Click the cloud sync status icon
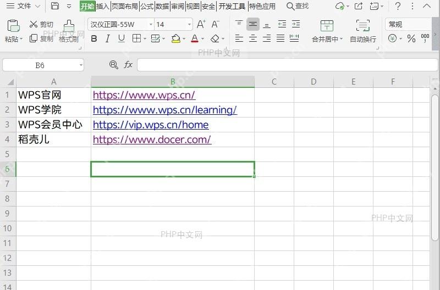The height and width of the screenshot is (290, 440). 340,6
